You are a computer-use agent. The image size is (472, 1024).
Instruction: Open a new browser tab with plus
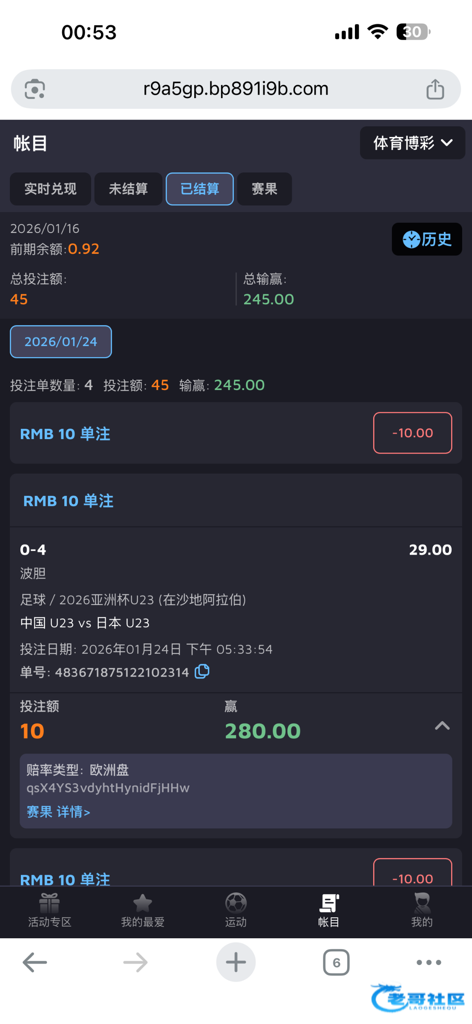tap(236, 963)
